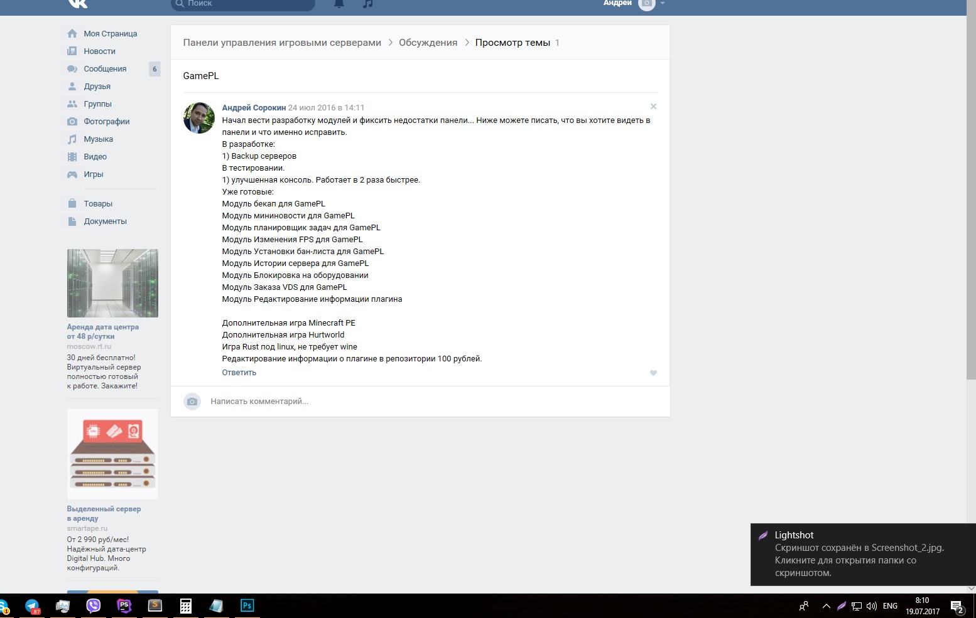Delete the post with the X icon
Viewport: 976px width, 618px height.
tap(653, 107)
